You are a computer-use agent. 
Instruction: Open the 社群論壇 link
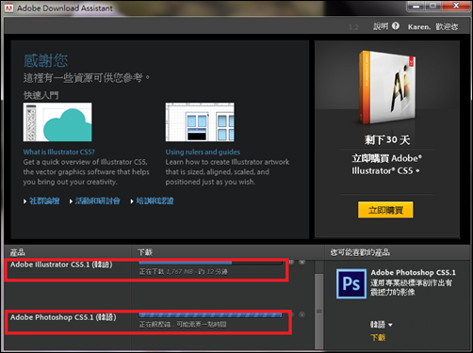pyautogui.click(x=44, y=201)
